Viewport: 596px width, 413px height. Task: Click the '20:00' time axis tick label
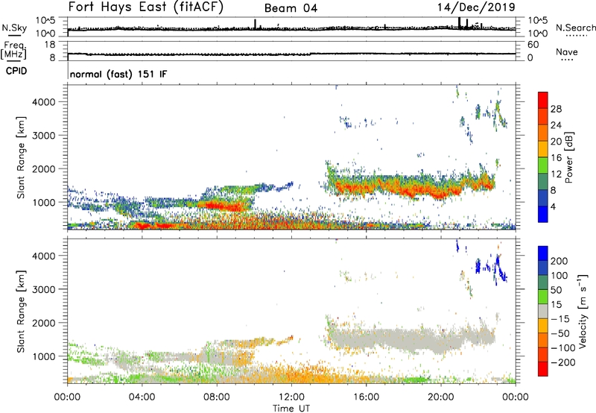click(441, 397)
